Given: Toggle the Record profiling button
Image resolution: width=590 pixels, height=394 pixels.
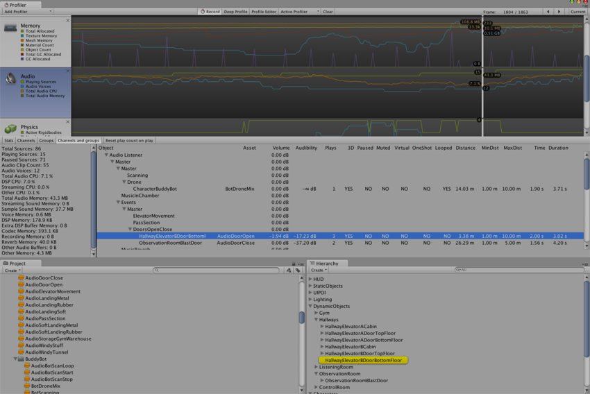Looking at the screenshot, I should [x=210, y=12].
